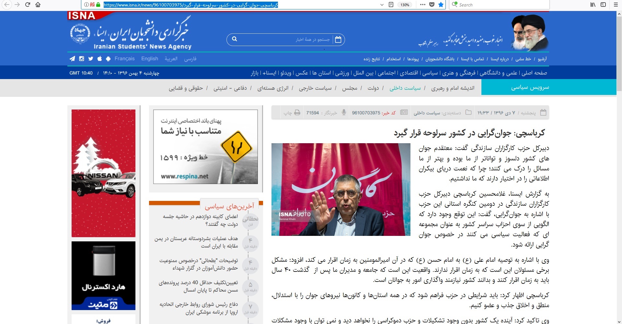Open ISNA Telegram channel icon
This screenshot has width=622, height=324.
coord(72,59)
